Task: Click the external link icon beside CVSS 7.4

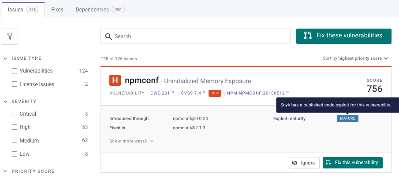Action: point(204,92)
